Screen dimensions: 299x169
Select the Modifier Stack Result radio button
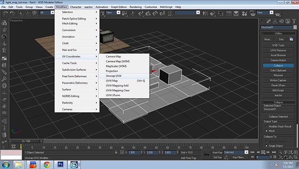coord(266,126)
